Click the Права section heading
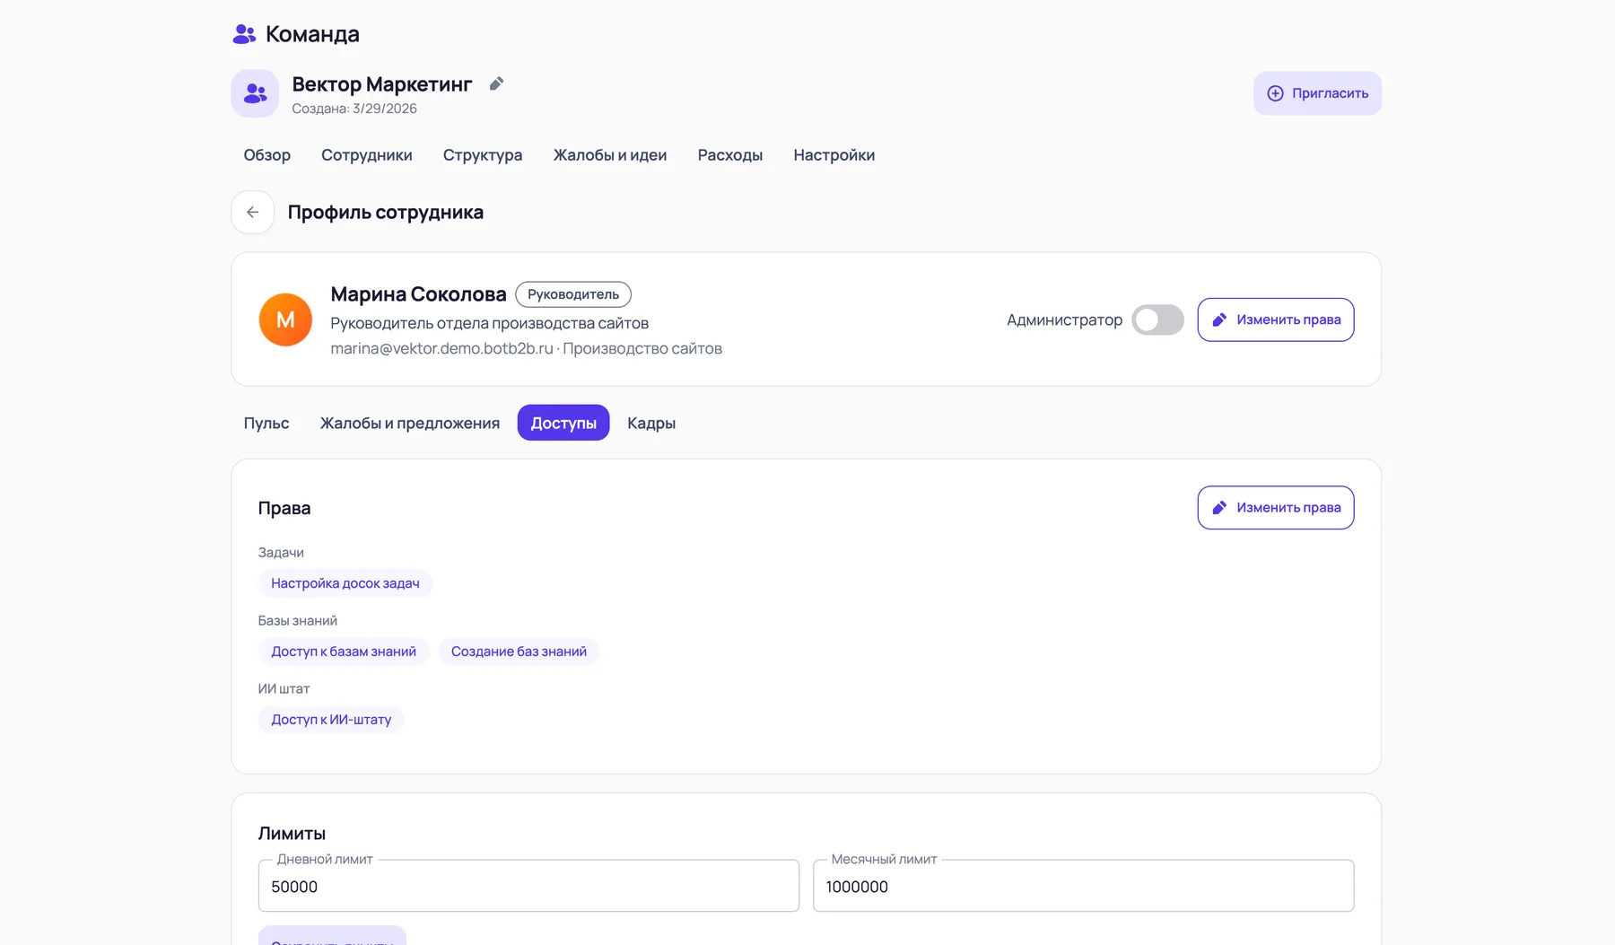 (284, 508)
